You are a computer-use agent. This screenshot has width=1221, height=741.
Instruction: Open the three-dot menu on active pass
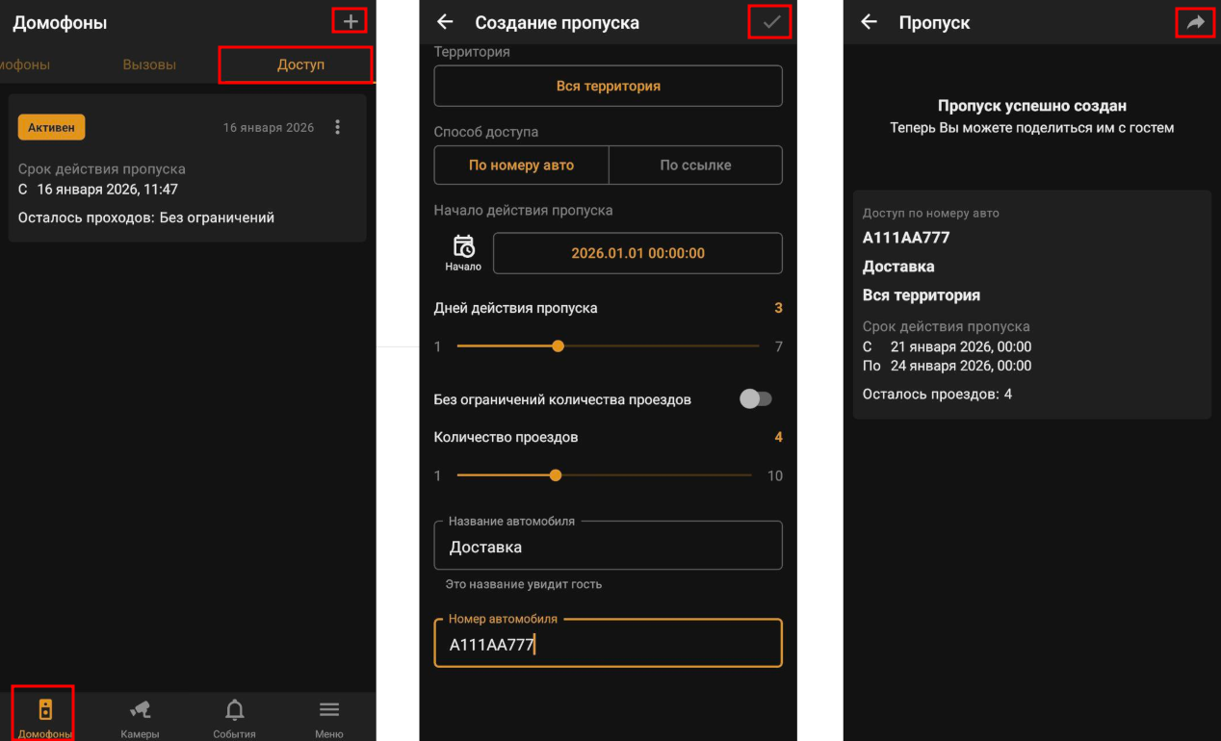(x=337, y=127)
